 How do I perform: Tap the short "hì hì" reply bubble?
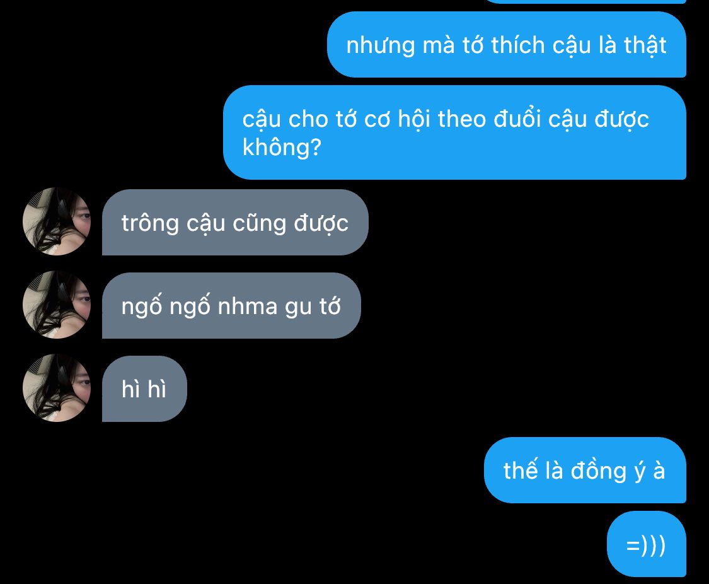click(x=144, y=389)
